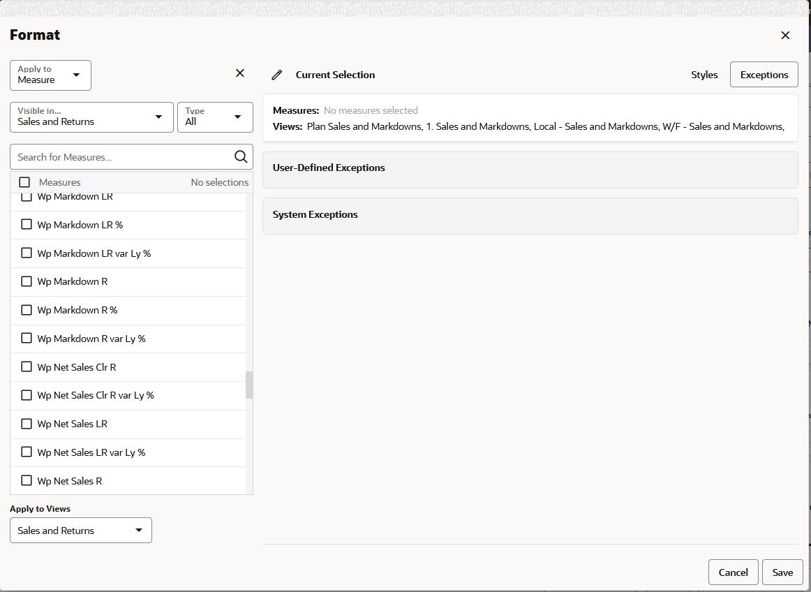Check the Wp Markdown R measure
Image resolution: width=811 pixels, height=592 pixels.
[x=27, y=281]
